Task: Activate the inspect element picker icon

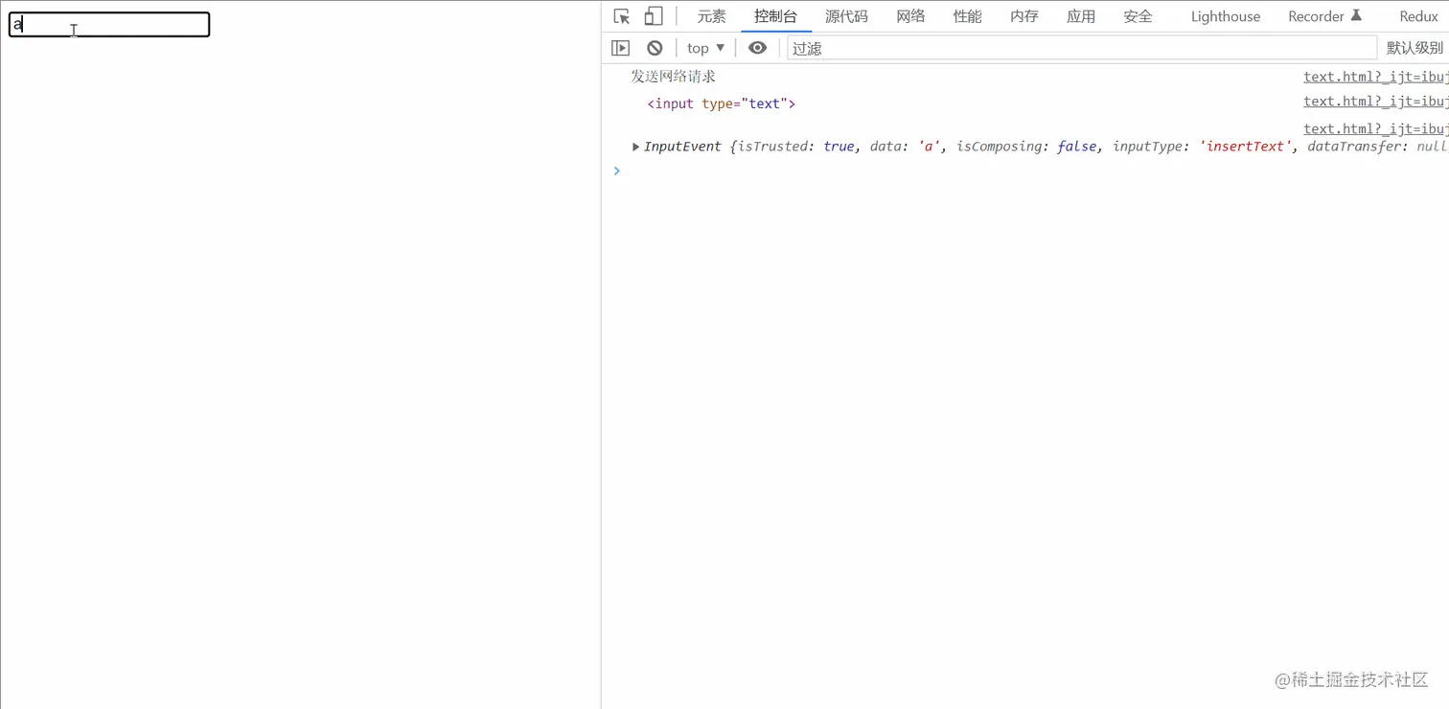Action: click(622, 16)
